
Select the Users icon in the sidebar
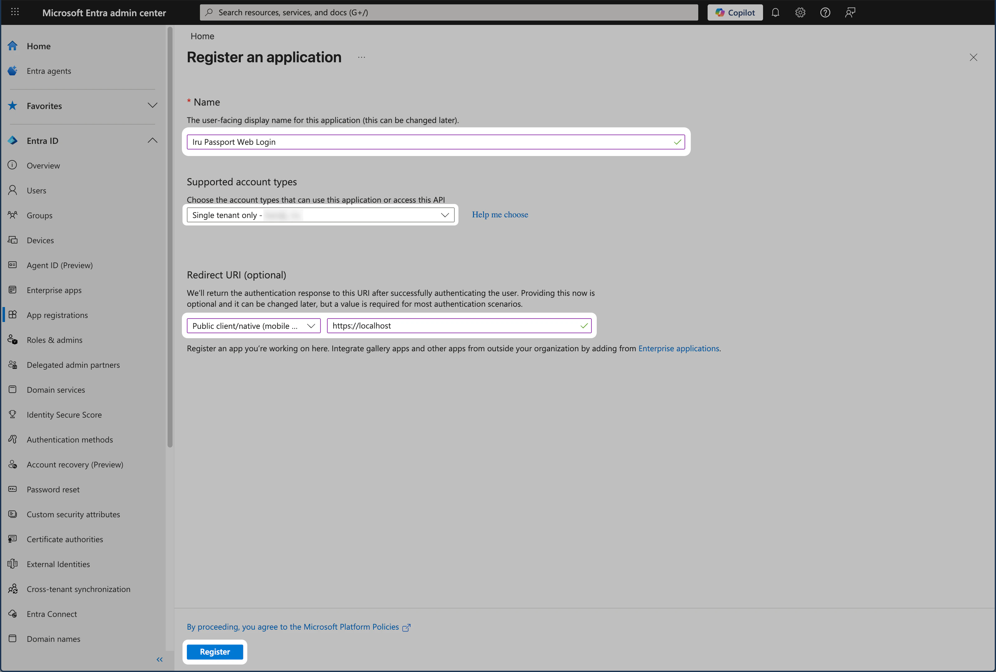(x=12, y=190)
